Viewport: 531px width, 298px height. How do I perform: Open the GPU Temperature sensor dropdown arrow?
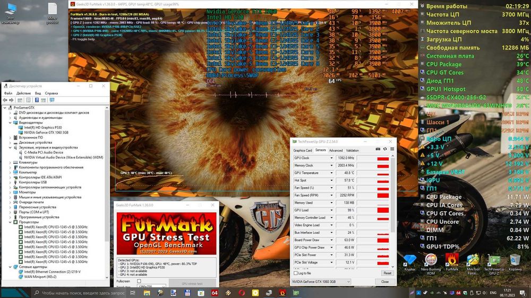point(331,173)
